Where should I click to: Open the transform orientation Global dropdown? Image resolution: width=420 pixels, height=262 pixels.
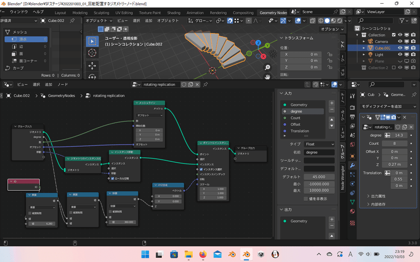point(200,20)
